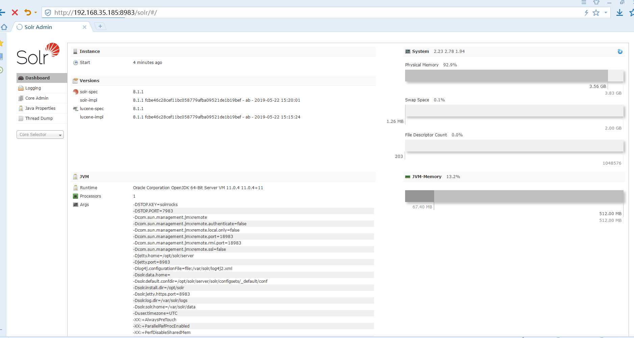Close the Solr Admin tab

(84, 27)
